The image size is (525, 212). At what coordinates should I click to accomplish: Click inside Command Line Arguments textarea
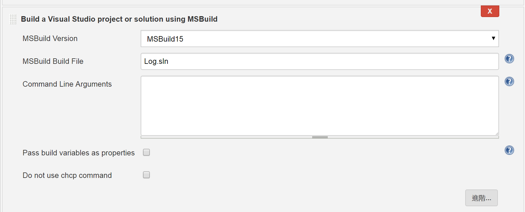pos(320,106)
